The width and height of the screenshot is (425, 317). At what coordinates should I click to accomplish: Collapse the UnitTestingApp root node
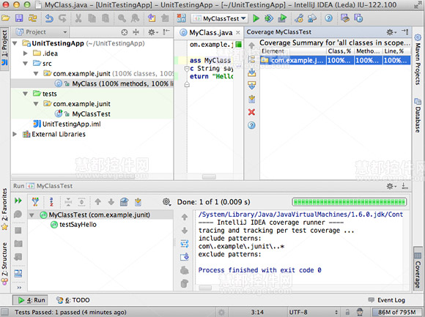tap(15, 43)
